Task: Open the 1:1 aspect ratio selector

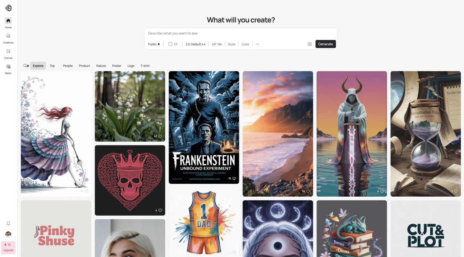Action: click(x=173, y=44)
